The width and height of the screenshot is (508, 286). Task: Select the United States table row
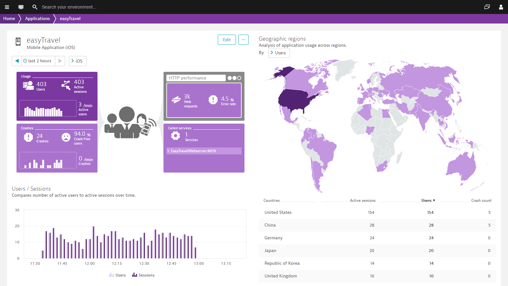tap(378, 213)
